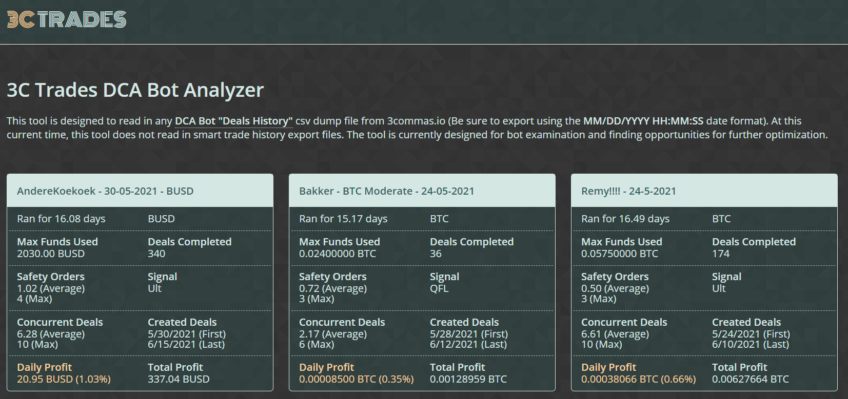Click the "0.05750000 BTC" max funds value
Screen dimensions: 848x399
coord(620,254)
